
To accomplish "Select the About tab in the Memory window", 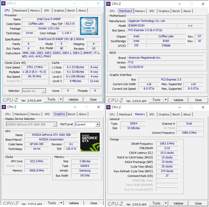I will (x=187, y=114).
